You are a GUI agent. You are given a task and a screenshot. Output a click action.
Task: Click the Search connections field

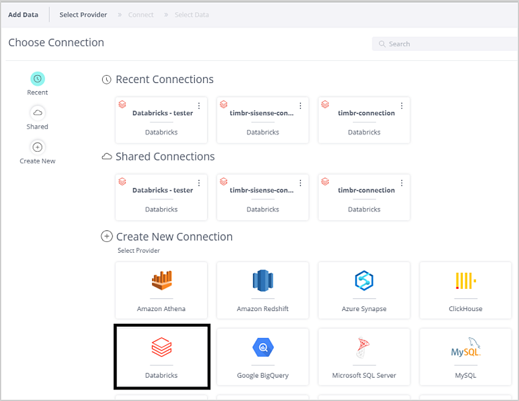[x=447, y=44]
